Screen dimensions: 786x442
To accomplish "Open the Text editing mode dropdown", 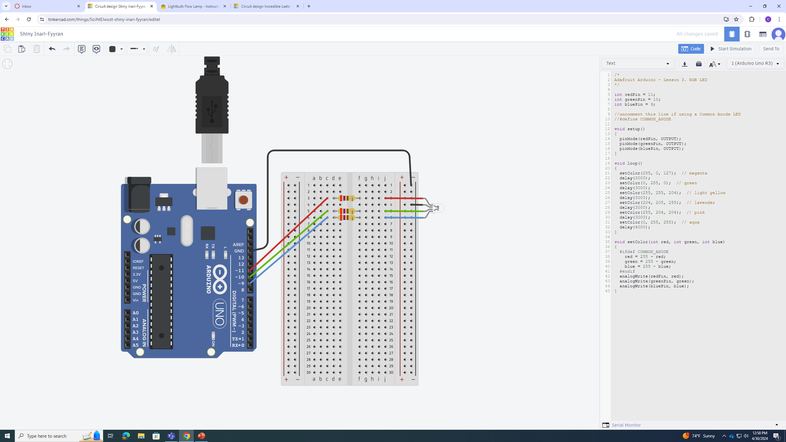I will [x=637, y=64].
